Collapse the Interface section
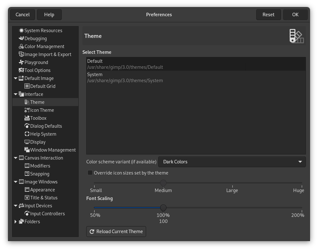The image size is (318, 250). click(16, 94)
